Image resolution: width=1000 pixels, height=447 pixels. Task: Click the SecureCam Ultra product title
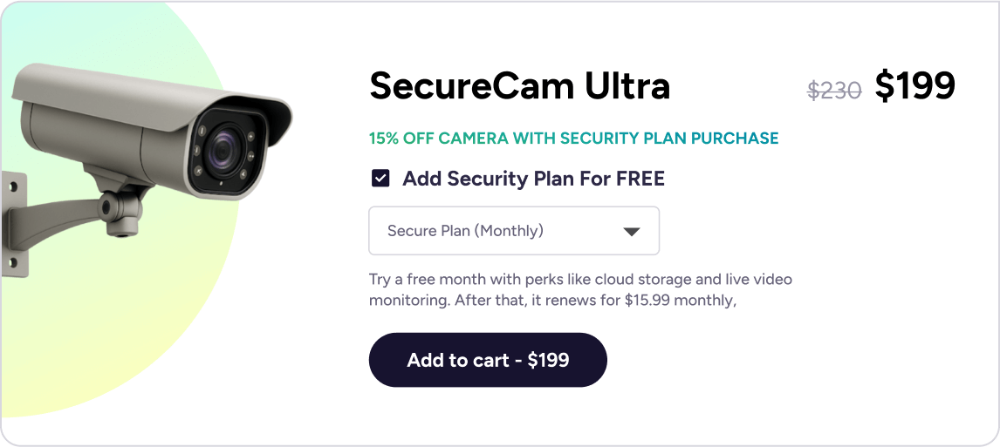(x=519, y=85)
